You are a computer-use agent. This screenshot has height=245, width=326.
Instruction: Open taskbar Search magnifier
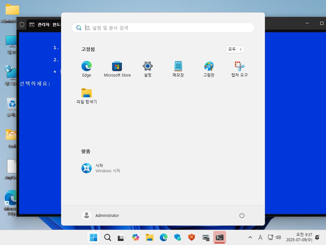pos(108,237)
